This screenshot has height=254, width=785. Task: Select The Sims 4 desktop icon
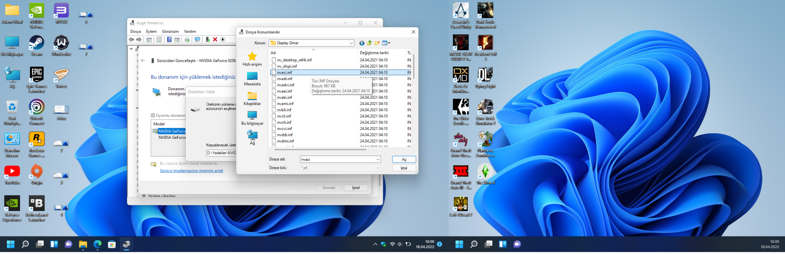pos(485,174)
